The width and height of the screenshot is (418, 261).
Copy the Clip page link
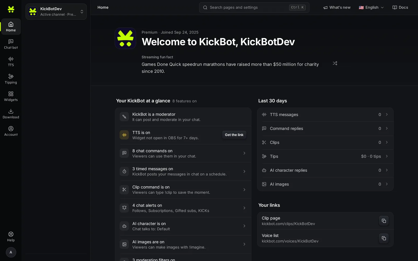coord(384,221)
